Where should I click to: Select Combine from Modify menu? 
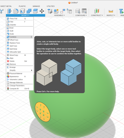[x=20, y=37]
